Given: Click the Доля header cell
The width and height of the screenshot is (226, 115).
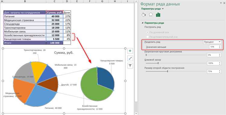Looking at the screenshot, I should tap(67, 13).
